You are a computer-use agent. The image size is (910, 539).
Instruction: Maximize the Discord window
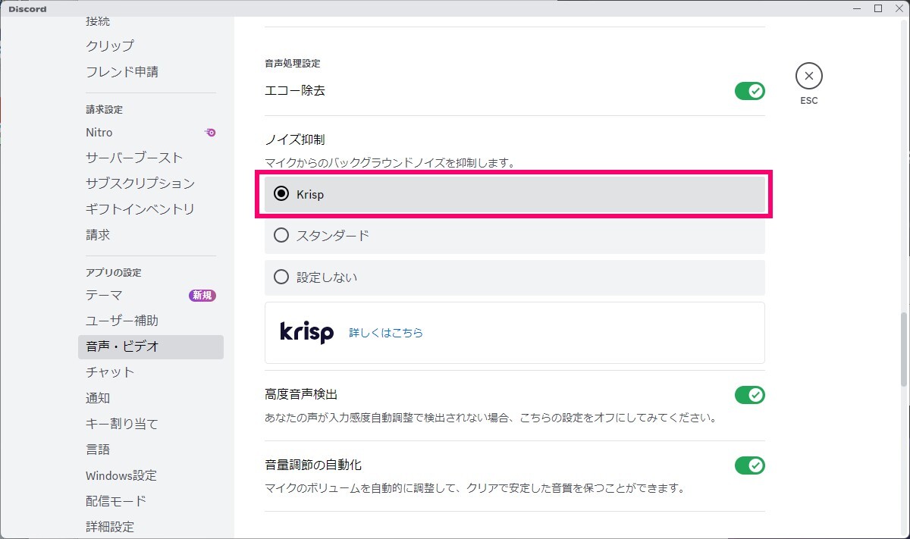point(878,8)
